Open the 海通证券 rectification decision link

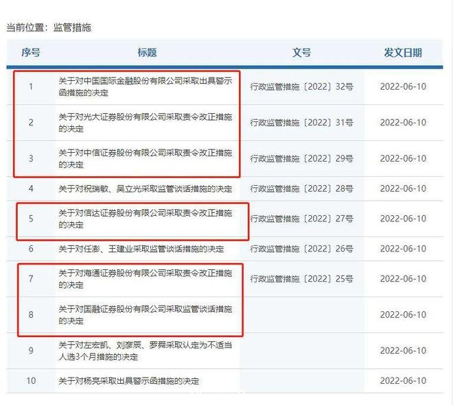point(145,279)
